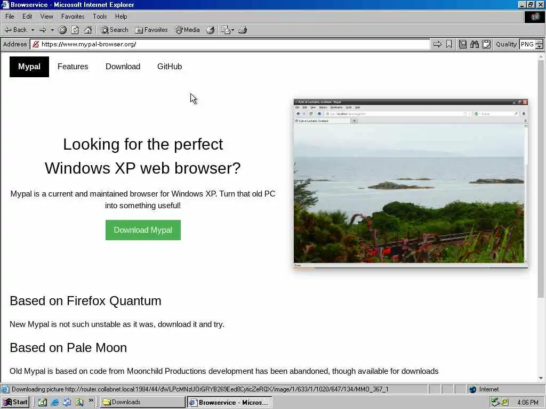Select Browservice taskbar button
The image size is (546, 409).
click(229, 403)
